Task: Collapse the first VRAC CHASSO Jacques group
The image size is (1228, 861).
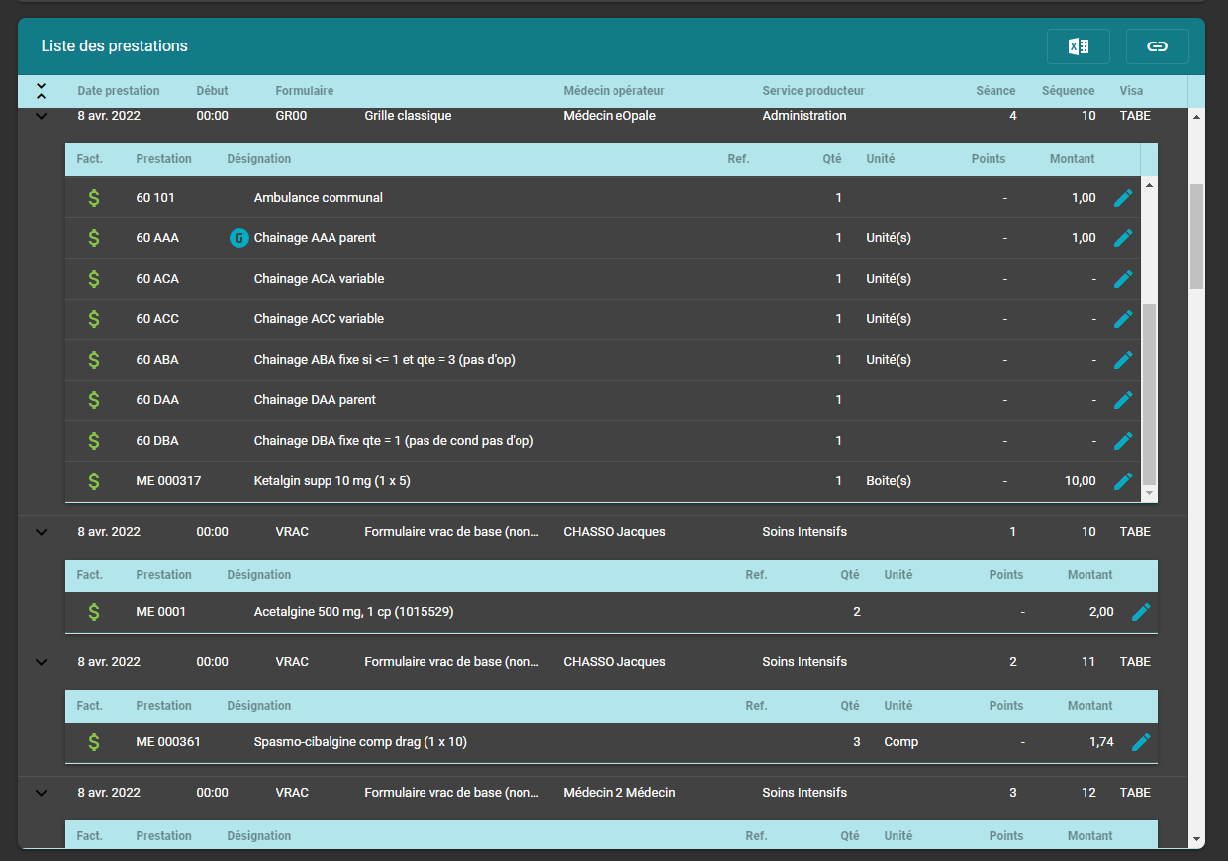Action: [x=41, y=531]
